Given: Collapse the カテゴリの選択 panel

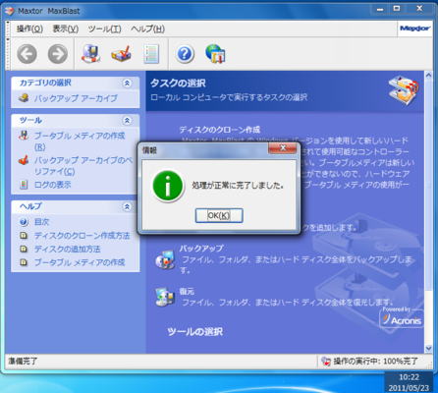Looking at the screenshot, I should click(127, 83).
